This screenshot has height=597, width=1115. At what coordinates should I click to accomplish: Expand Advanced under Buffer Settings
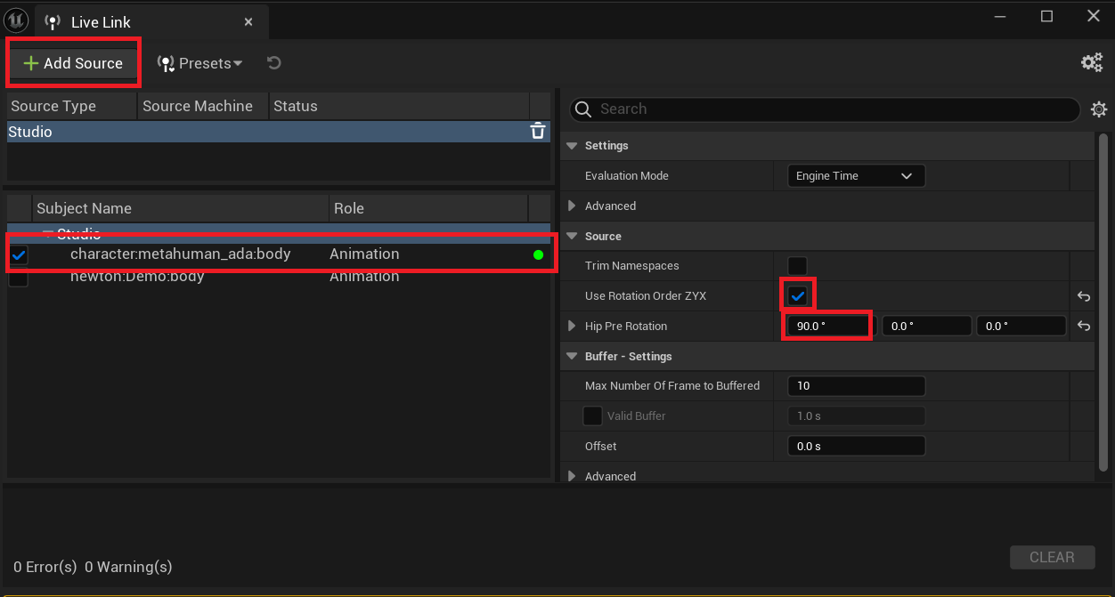(572, 477)
